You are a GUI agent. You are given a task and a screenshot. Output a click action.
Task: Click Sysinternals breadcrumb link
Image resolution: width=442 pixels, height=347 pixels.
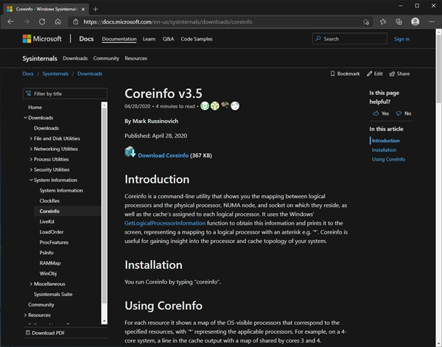click(55, 74)
